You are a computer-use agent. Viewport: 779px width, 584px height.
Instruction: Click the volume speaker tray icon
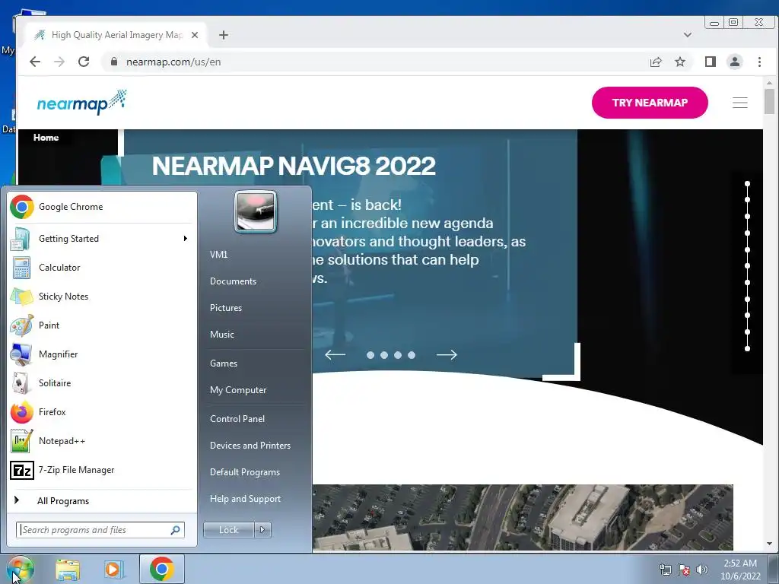(x=702, y=570)
